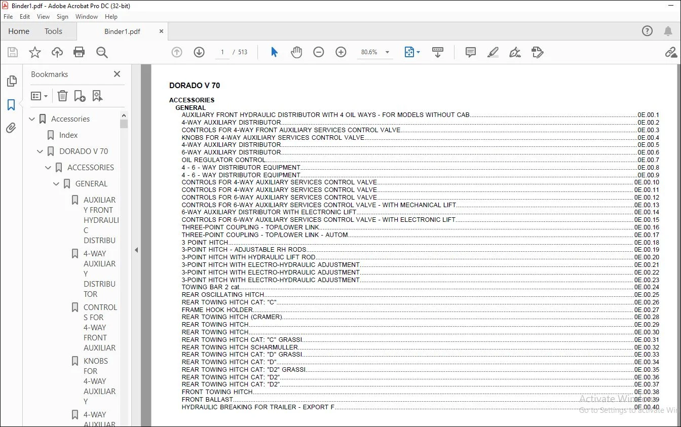
Task: Go to previous page arrow
Action: tap(177, 52)
